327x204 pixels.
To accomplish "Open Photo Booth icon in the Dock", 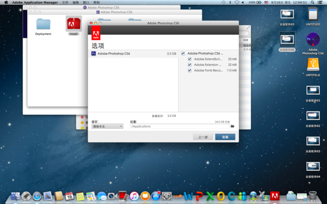I will pos(123,196).
